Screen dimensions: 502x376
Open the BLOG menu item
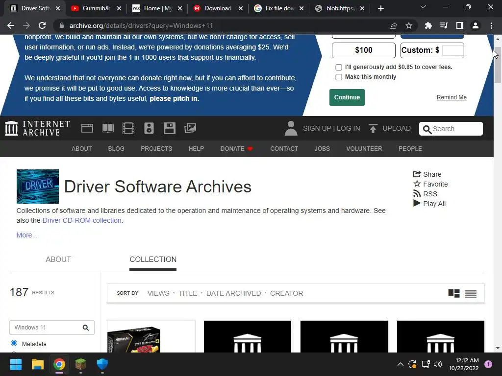pos(116,149)
